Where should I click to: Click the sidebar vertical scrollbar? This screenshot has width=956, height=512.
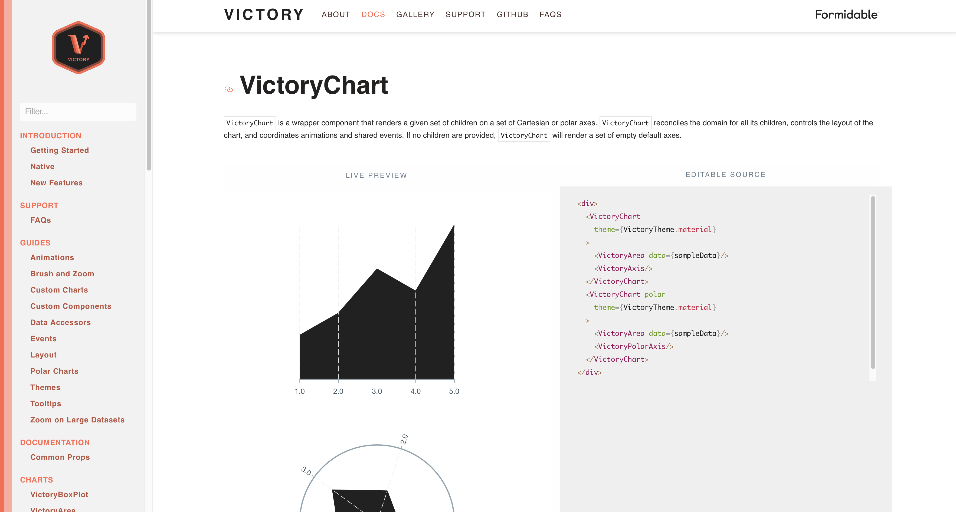(x=149, y=85)
